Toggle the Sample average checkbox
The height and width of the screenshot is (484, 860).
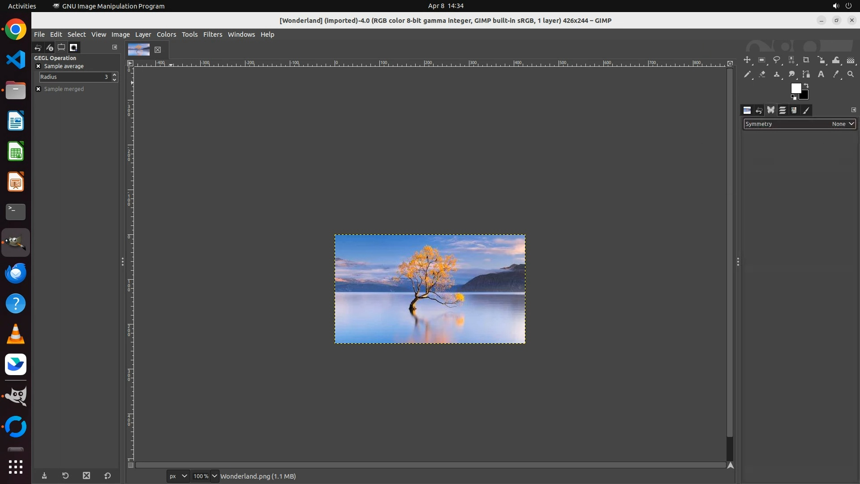(39, 66)
